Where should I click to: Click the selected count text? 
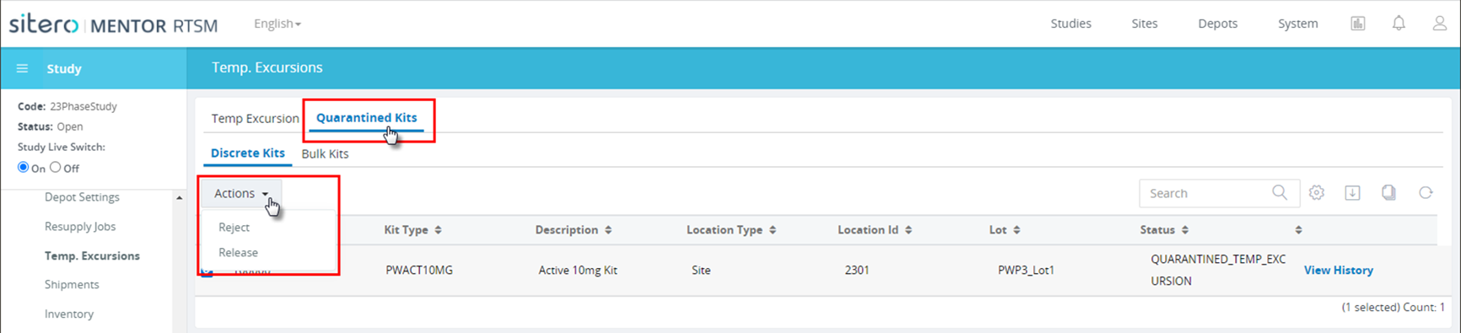pos(1394,308)
